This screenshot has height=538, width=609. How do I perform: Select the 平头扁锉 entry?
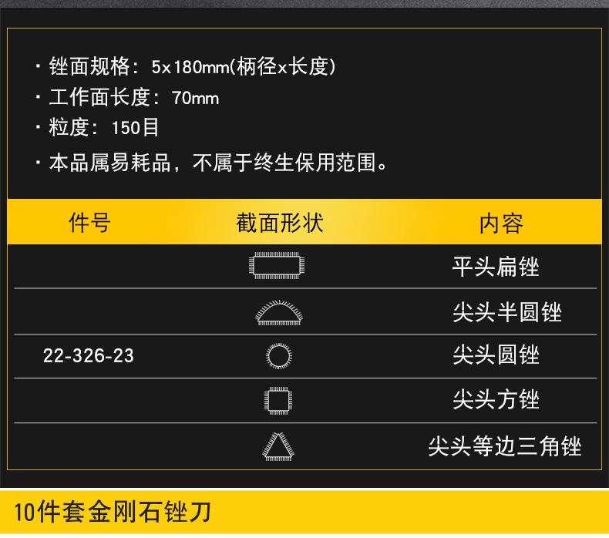[x=496, y=267]
